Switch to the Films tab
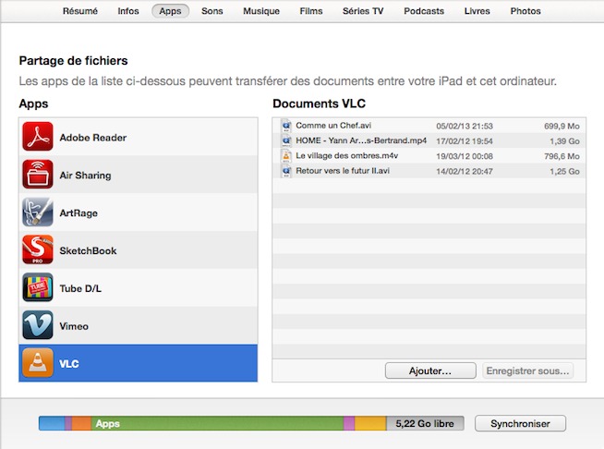 click(x=311, y=11)
